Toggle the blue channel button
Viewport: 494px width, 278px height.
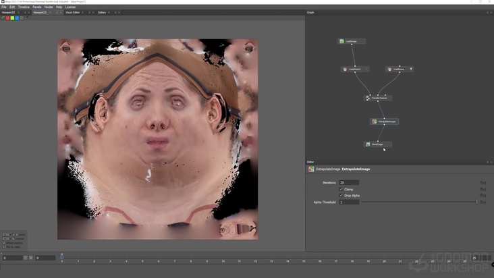17,18
